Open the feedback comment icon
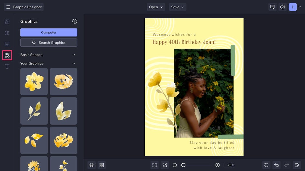 [272, 7]
